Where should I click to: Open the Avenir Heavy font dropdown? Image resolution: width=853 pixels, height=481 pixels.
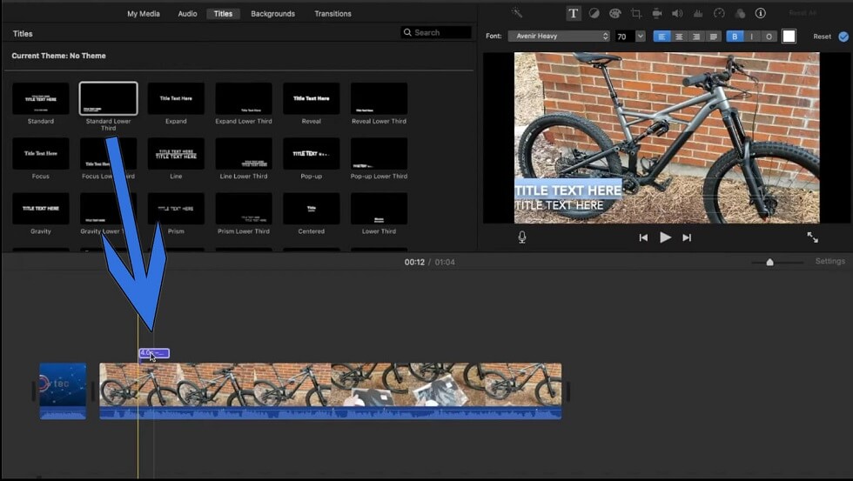point(559,36)
